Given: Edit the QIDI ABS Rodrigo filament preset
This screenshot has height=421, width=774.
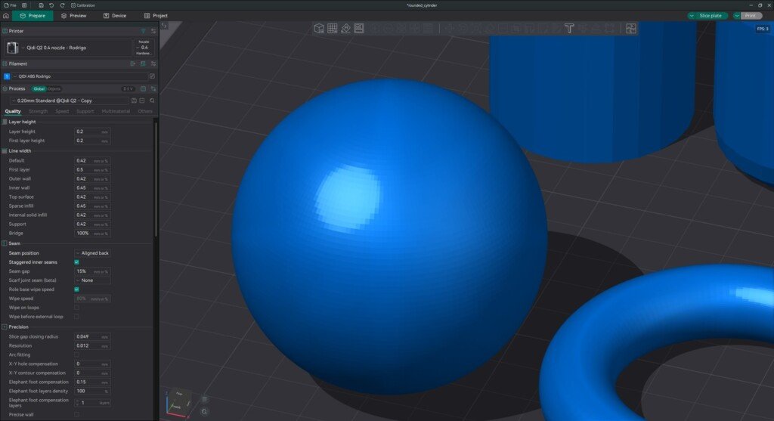Looking at the screenshot, I should coord(152,76).
